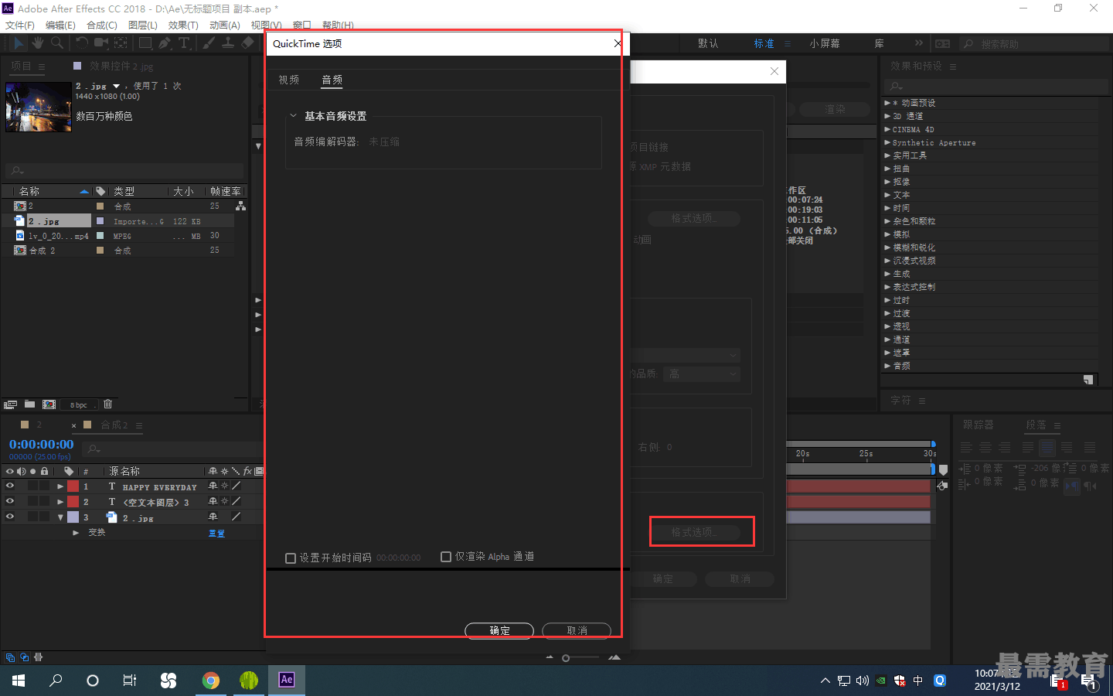Screen dimensions: 1113x696
Task: Collapse the 基本音频设置 section
Action: pos(293,116)
